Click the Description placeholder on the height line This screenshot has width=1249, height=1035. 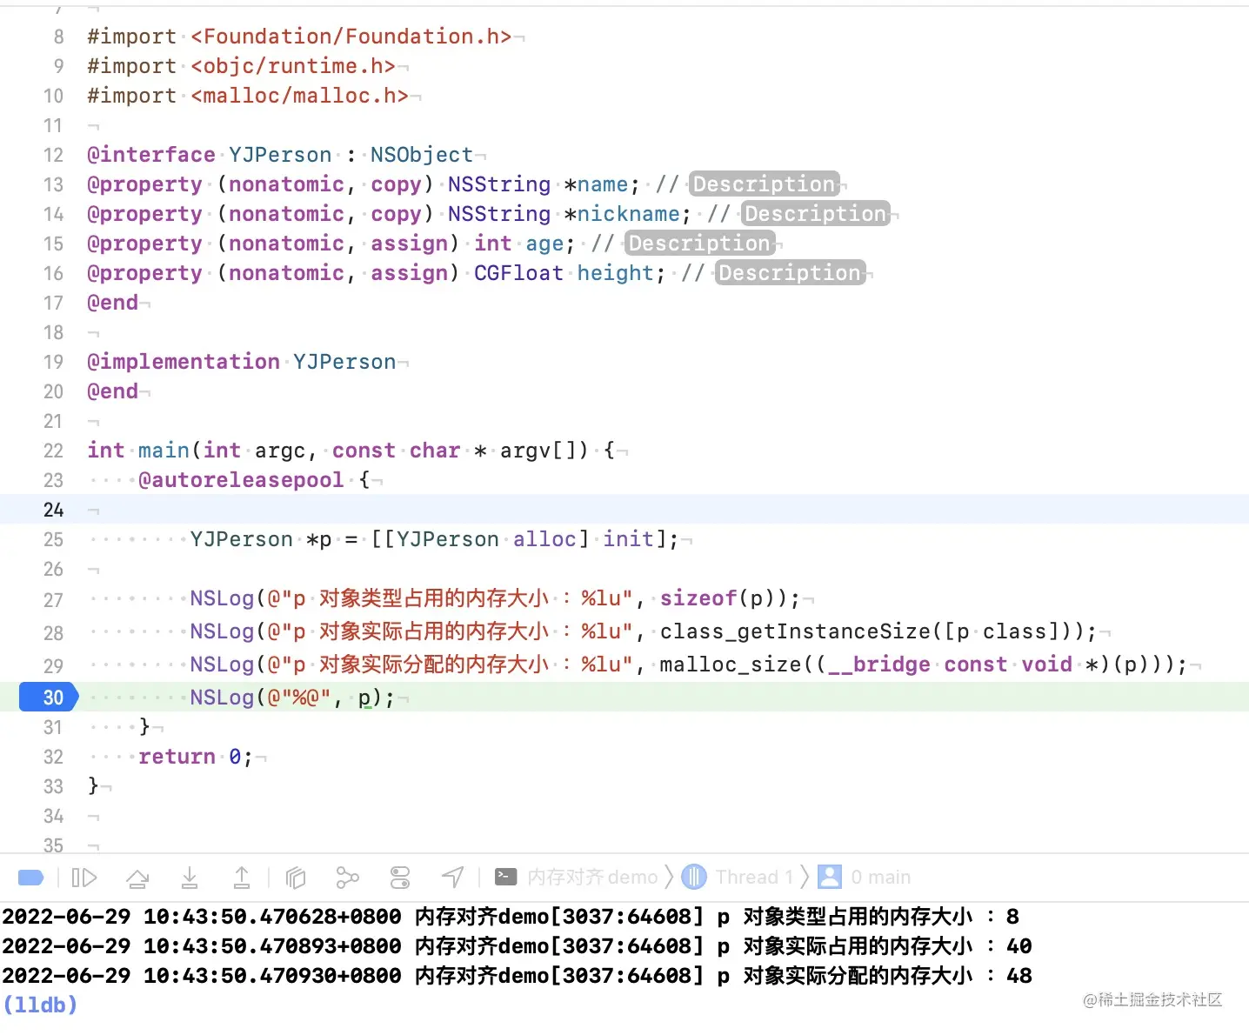[x=790, y=273]
